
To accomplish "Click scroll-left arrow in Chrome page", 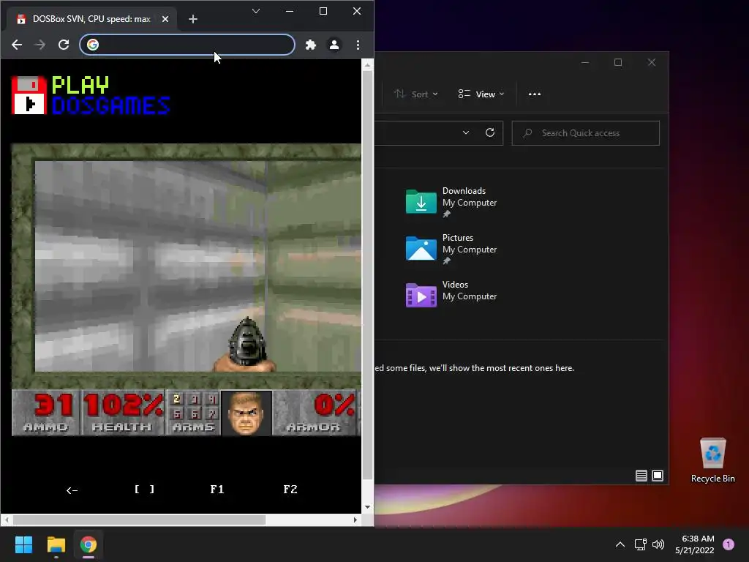I will pyautogui.click(x=6, y=520).
